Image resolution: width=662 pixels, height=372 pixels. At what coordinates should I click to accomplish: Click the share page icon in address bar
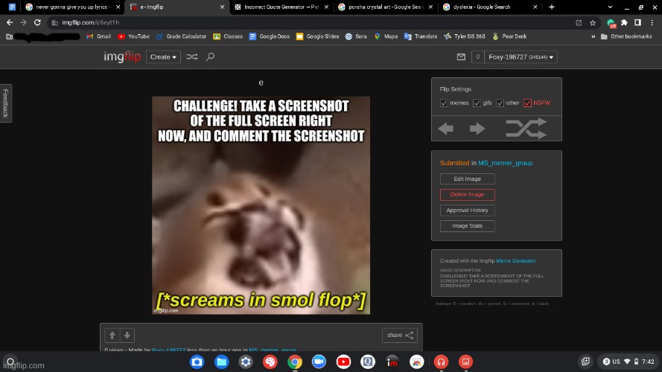click(x=579, y=23)
